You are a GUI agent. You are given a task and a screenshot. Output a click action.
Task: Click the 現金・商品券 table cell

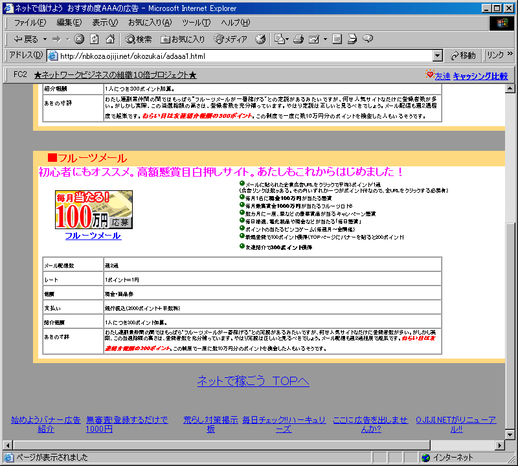273,294
